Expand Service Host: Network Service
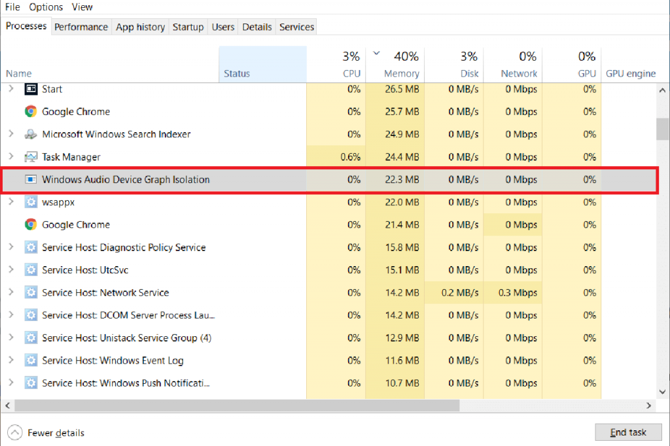Image resolution: width=670 pixels, height=446 pixels. [x=11, y=292]
